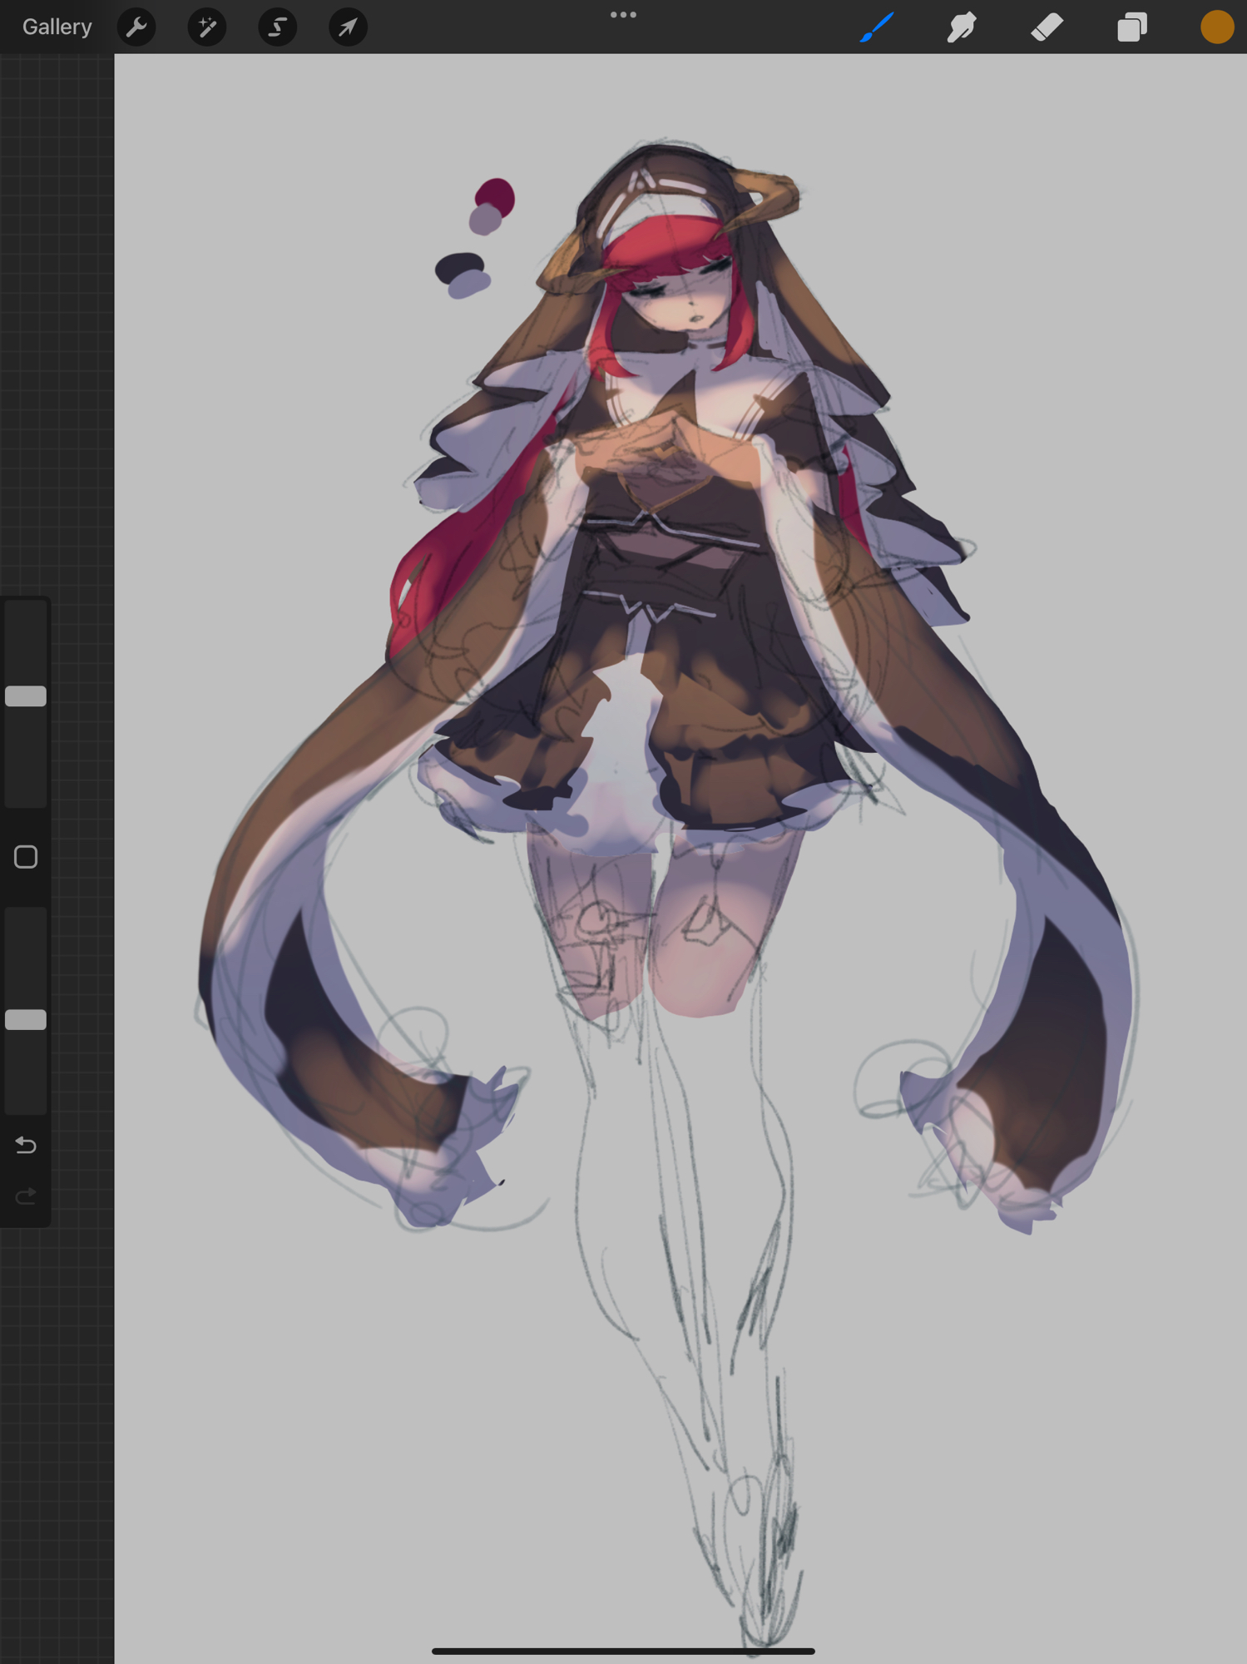1247x1664 pixels.
Task: Open the Actions wrench menu
Action: [x=136, y=27]
